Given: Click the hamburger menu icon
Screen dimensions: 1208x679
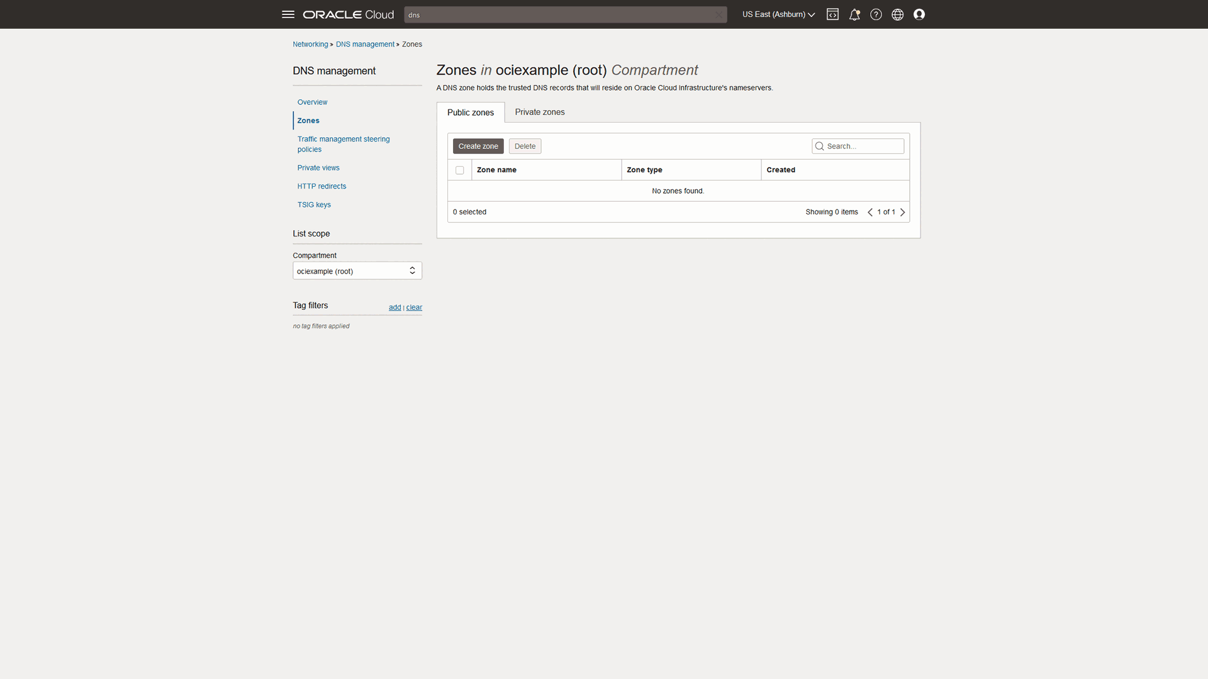Looking at the screenshot, I should (288, 14).
